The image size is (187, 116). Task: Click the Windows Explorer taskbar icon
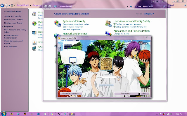(x=12, y=114)
